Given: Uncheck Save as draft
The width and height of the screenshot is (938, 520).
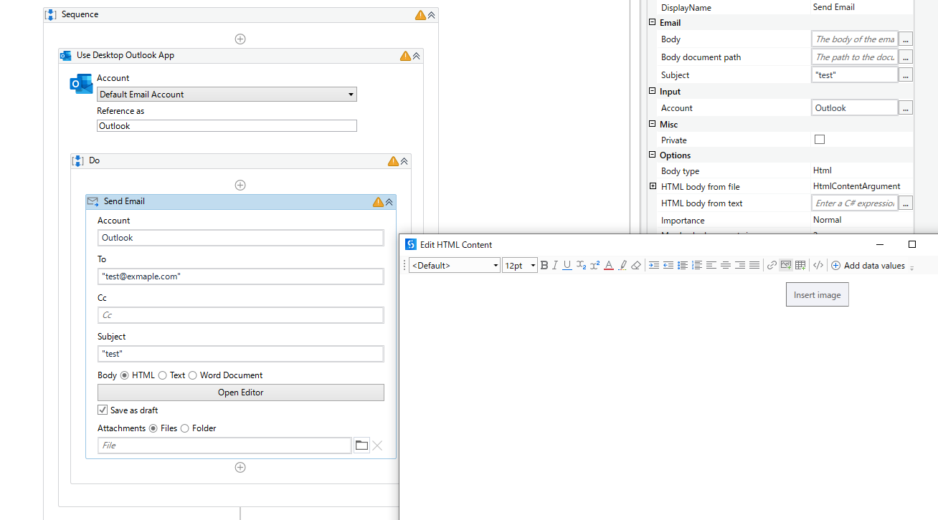Looking at the screenshot, I should tap(103, 410).
